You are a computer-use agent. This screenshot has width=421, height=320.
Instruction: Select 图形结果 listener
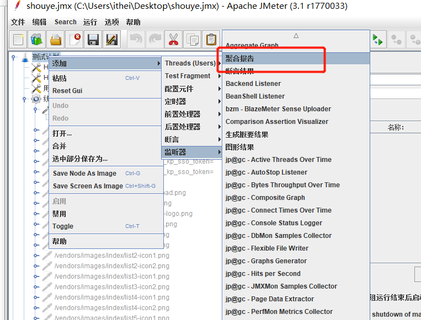click(296, 147)
